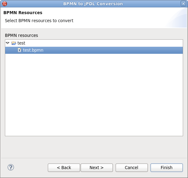Click Finish to complete conversion

point(167,168)
